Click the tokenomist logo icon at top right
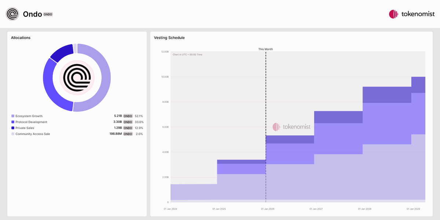Viewport: 440px width, 220px height. [393, 14]
